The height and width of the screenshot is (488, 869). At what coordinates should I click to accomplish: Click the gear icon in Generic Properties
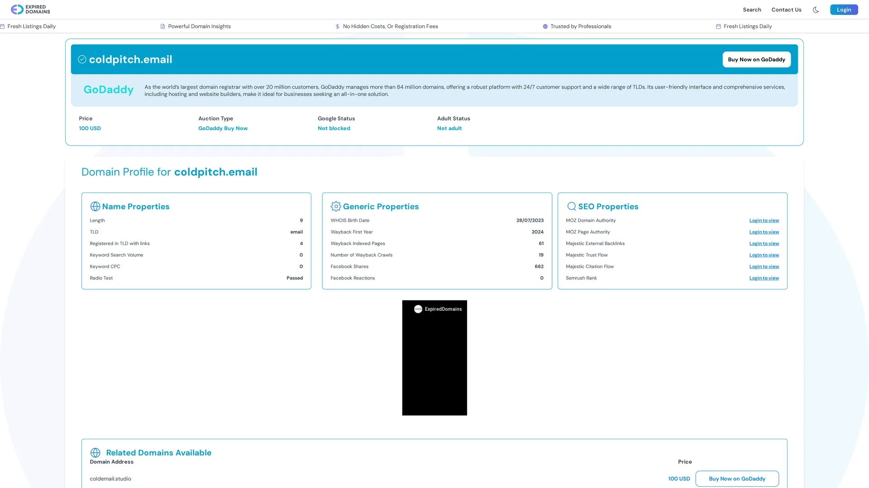(336, 206)
